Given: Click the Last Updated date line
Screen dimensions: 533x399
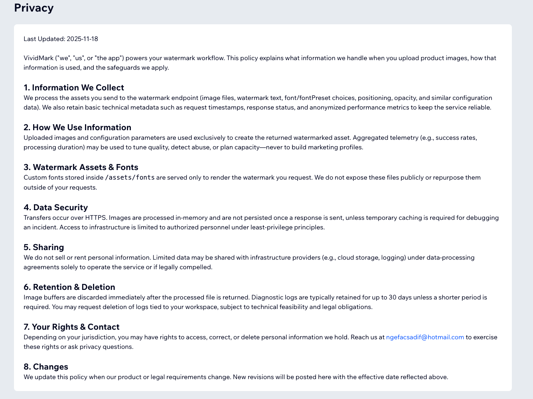Looking at the screenshot, I should tap(61, 39).
